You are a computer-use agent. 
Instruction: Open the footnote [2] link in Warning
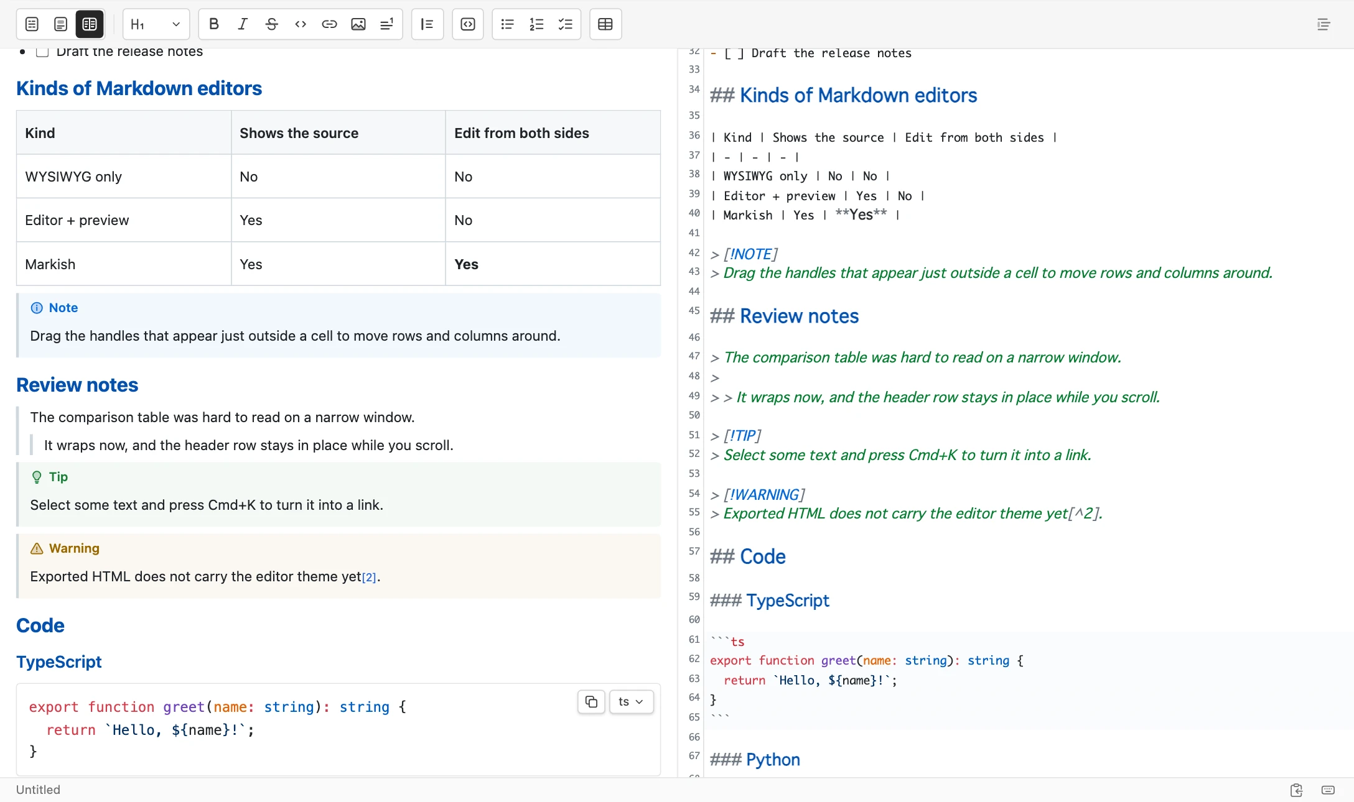tap(369, 578)
